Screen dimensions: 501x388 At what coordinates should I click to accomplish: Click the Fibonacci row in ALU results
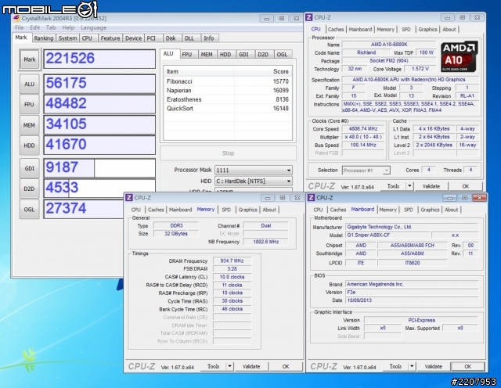[x=228, y=81]
